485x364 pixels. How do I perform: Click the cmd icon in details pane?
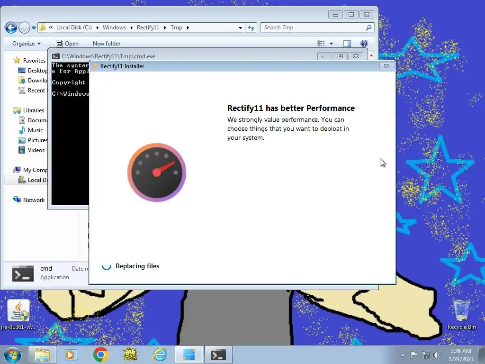23,273
